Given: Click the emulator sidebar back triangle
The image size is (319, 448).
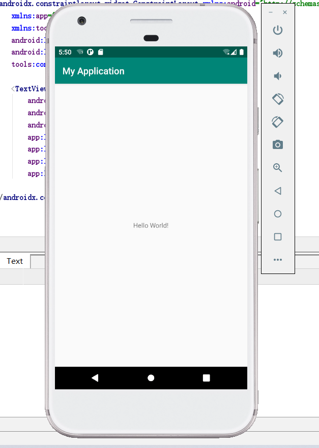Looking at the screenshot, I should point(278,191).
